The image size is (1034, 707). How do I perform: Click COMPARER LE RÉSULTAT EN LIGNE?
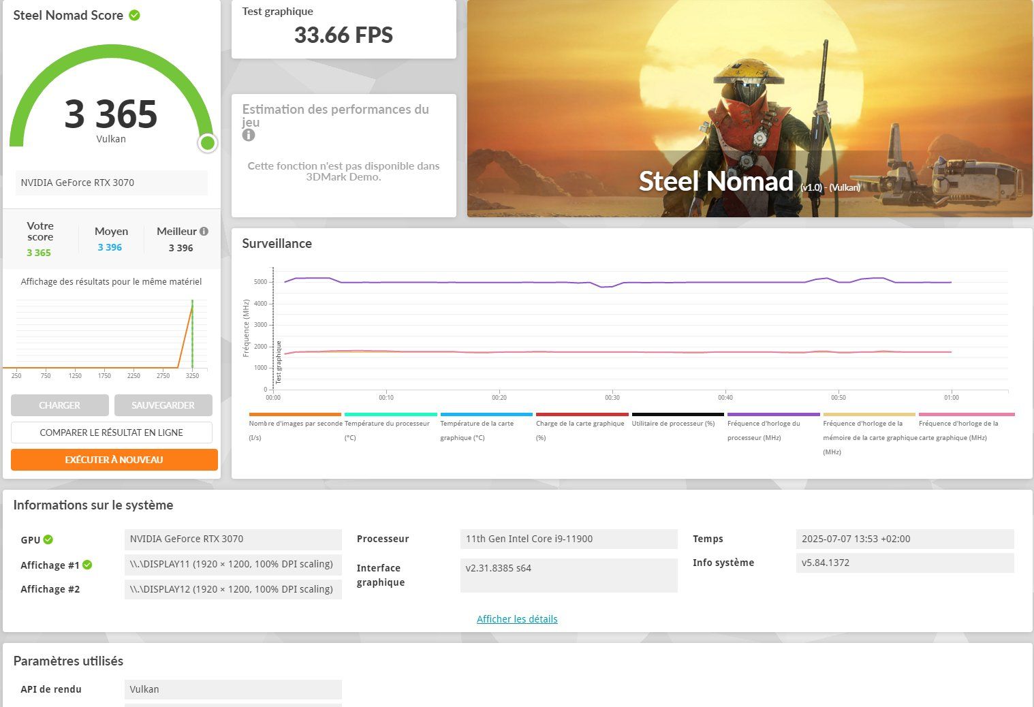(112, 433)
